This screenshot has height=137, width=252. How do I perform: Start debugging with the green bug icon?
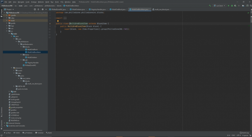(x=232, y=6)
